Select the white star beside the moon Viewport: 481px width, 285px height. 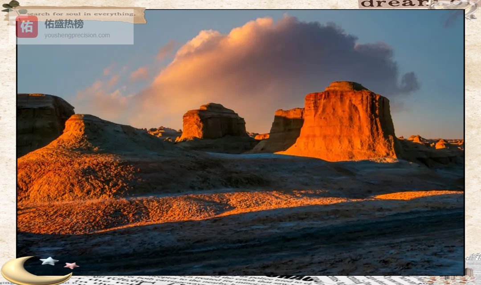click(49, 261)
